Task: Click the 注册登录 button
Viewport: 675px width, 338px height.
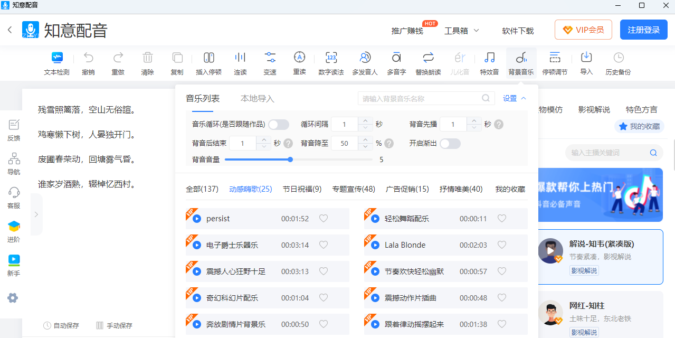Action: coord(643,30)
